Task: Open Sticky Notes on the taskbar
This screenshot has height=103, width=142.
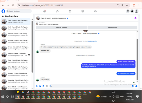Action: pyautogui.click(x=18, y=92)
